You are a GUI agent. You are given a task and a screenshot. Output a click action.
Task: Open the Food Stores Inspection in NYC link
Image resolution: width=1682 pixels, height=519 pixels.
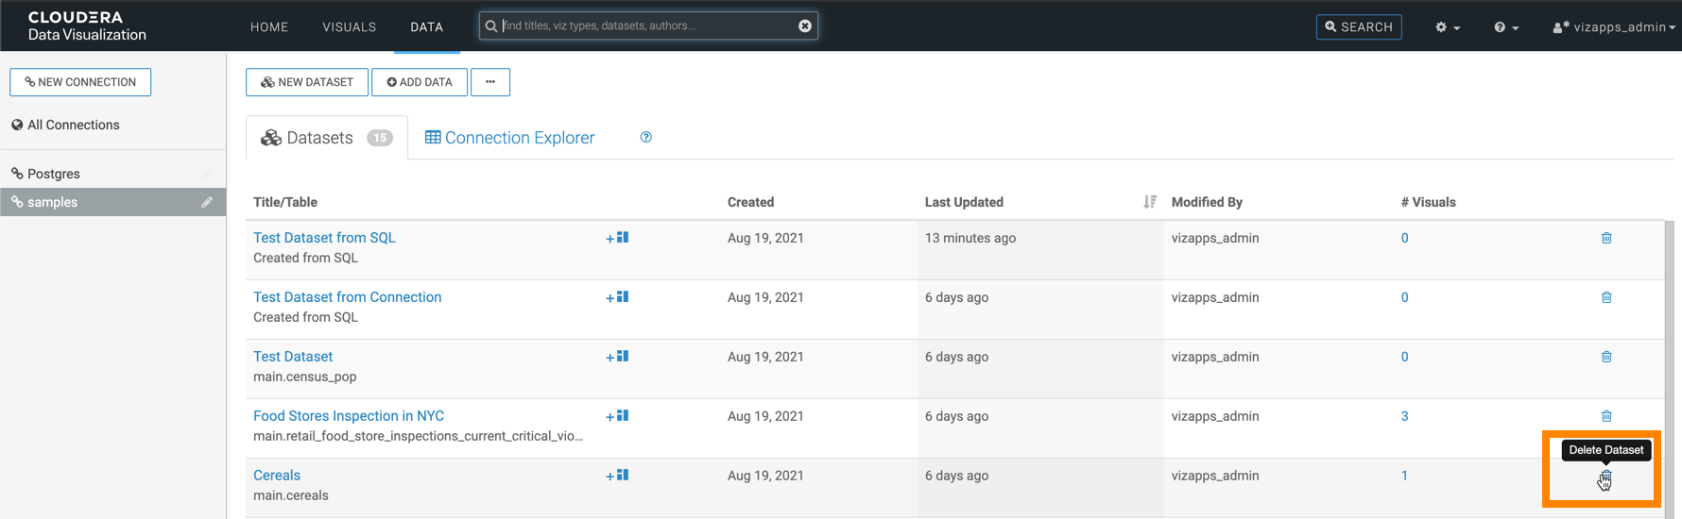pos(349,416)
